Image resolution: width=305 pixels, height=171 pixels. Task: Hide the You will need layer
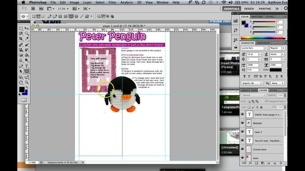[243, 141]
